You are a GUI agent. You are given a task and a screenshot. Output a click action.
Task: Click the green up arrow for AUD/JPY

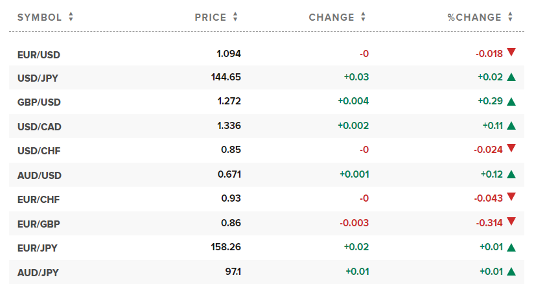tap(511, 272)
